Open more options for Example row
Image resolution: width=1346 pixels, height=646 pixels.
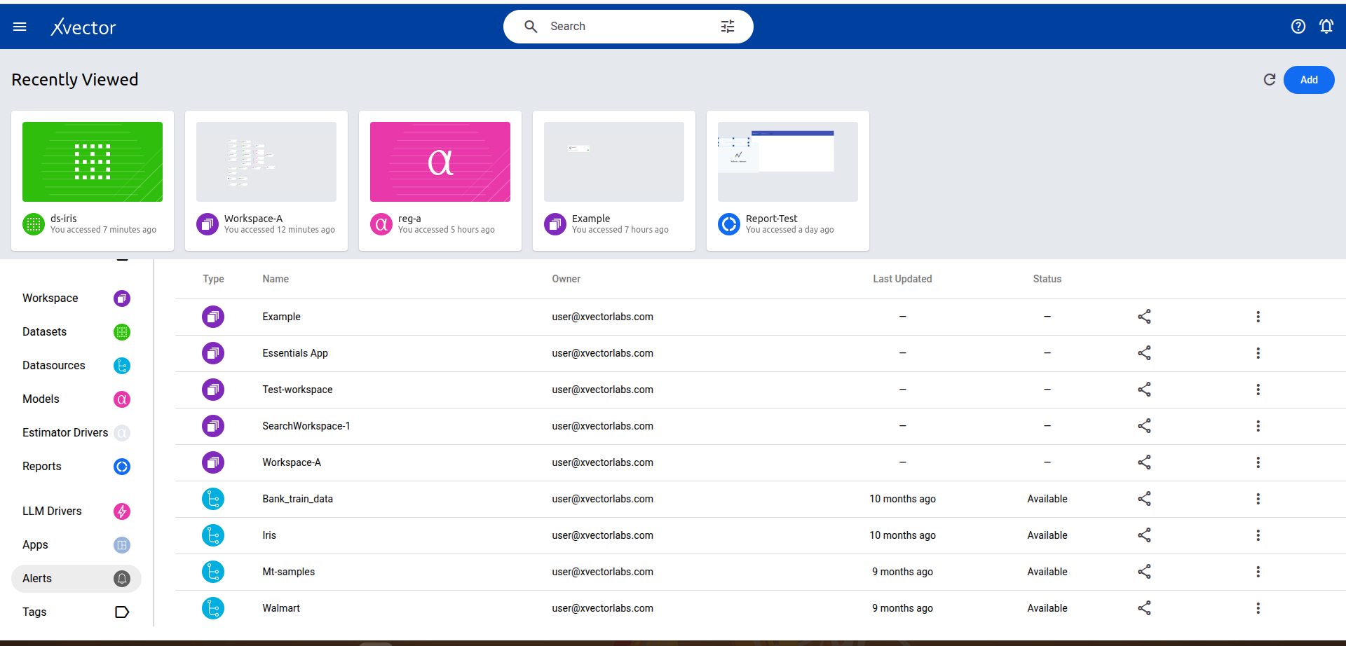pyautogui.click(x=1258, y=317)
